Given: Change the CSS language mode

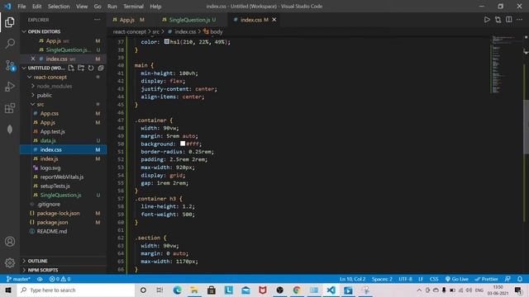Looking at the screenshot, I should (x=434, y=279).
